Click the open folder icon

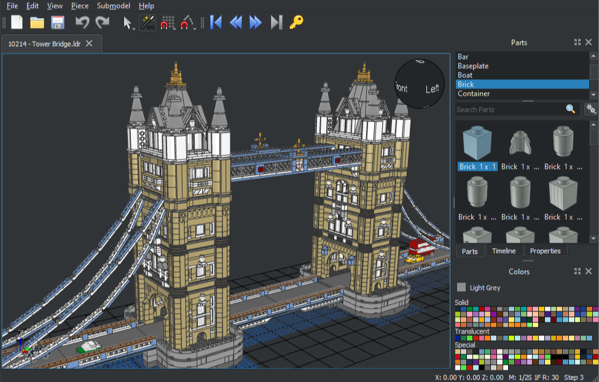[37, 23]
